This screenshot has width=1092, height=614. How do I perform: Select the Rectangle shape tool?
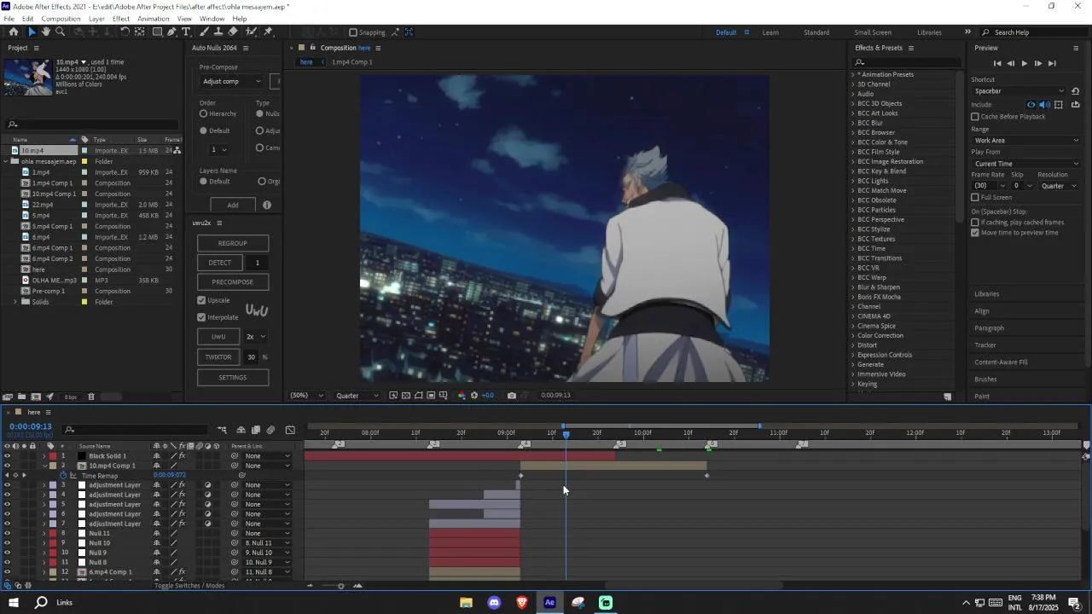158,32
